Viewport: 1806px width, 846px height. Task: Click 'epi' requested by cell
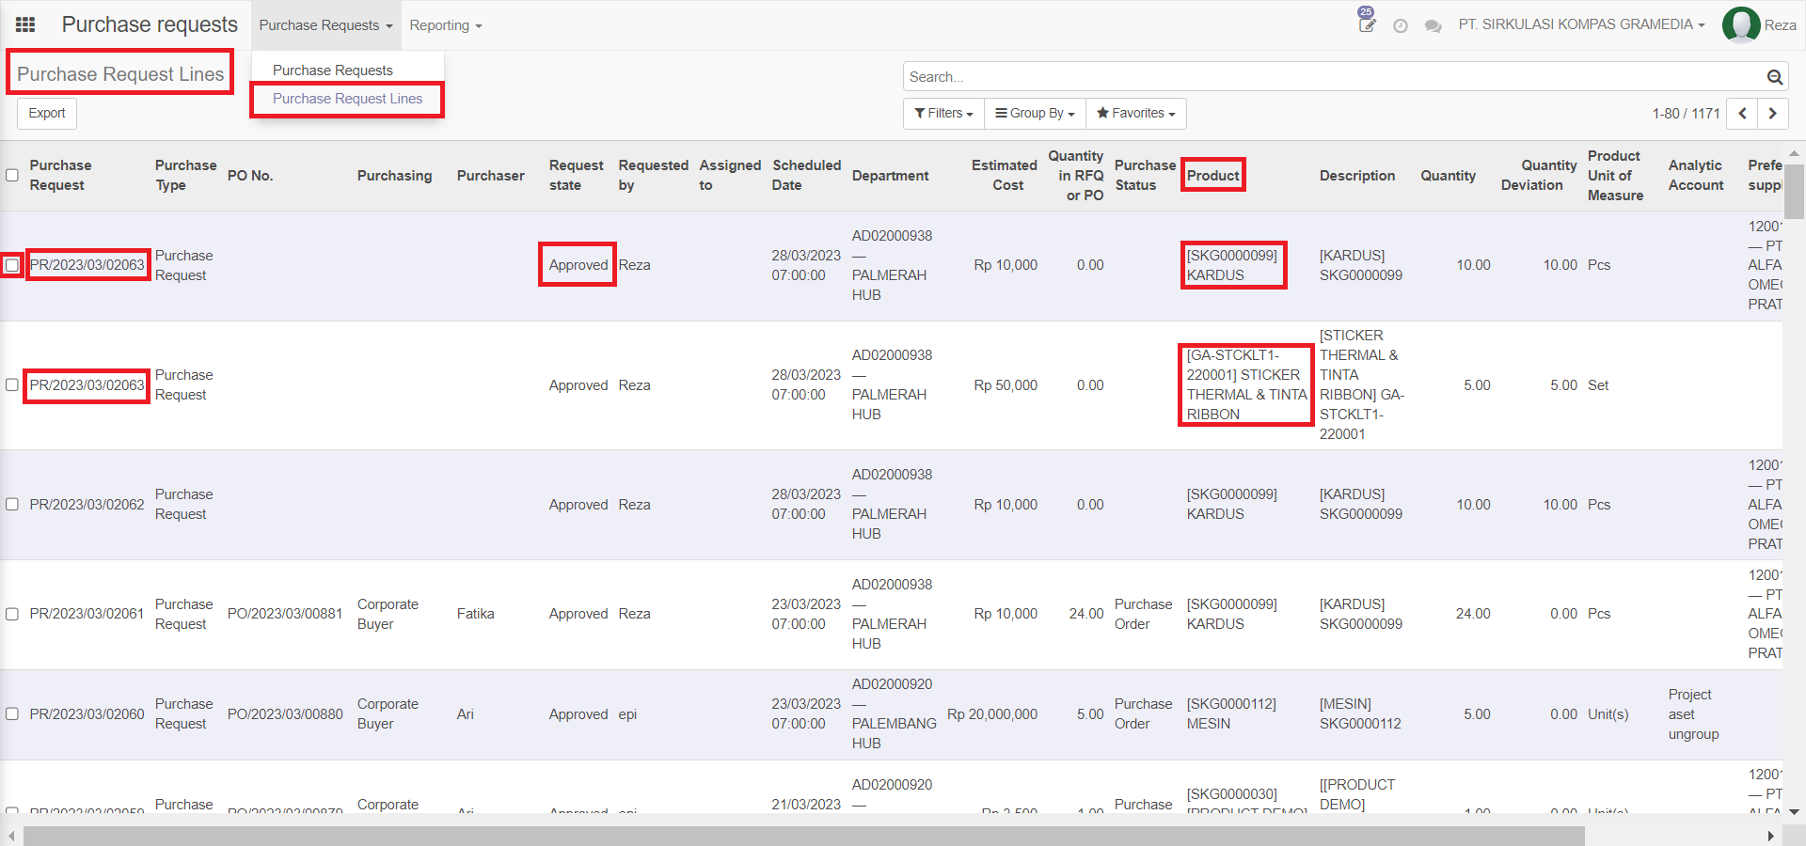[627, 713]
